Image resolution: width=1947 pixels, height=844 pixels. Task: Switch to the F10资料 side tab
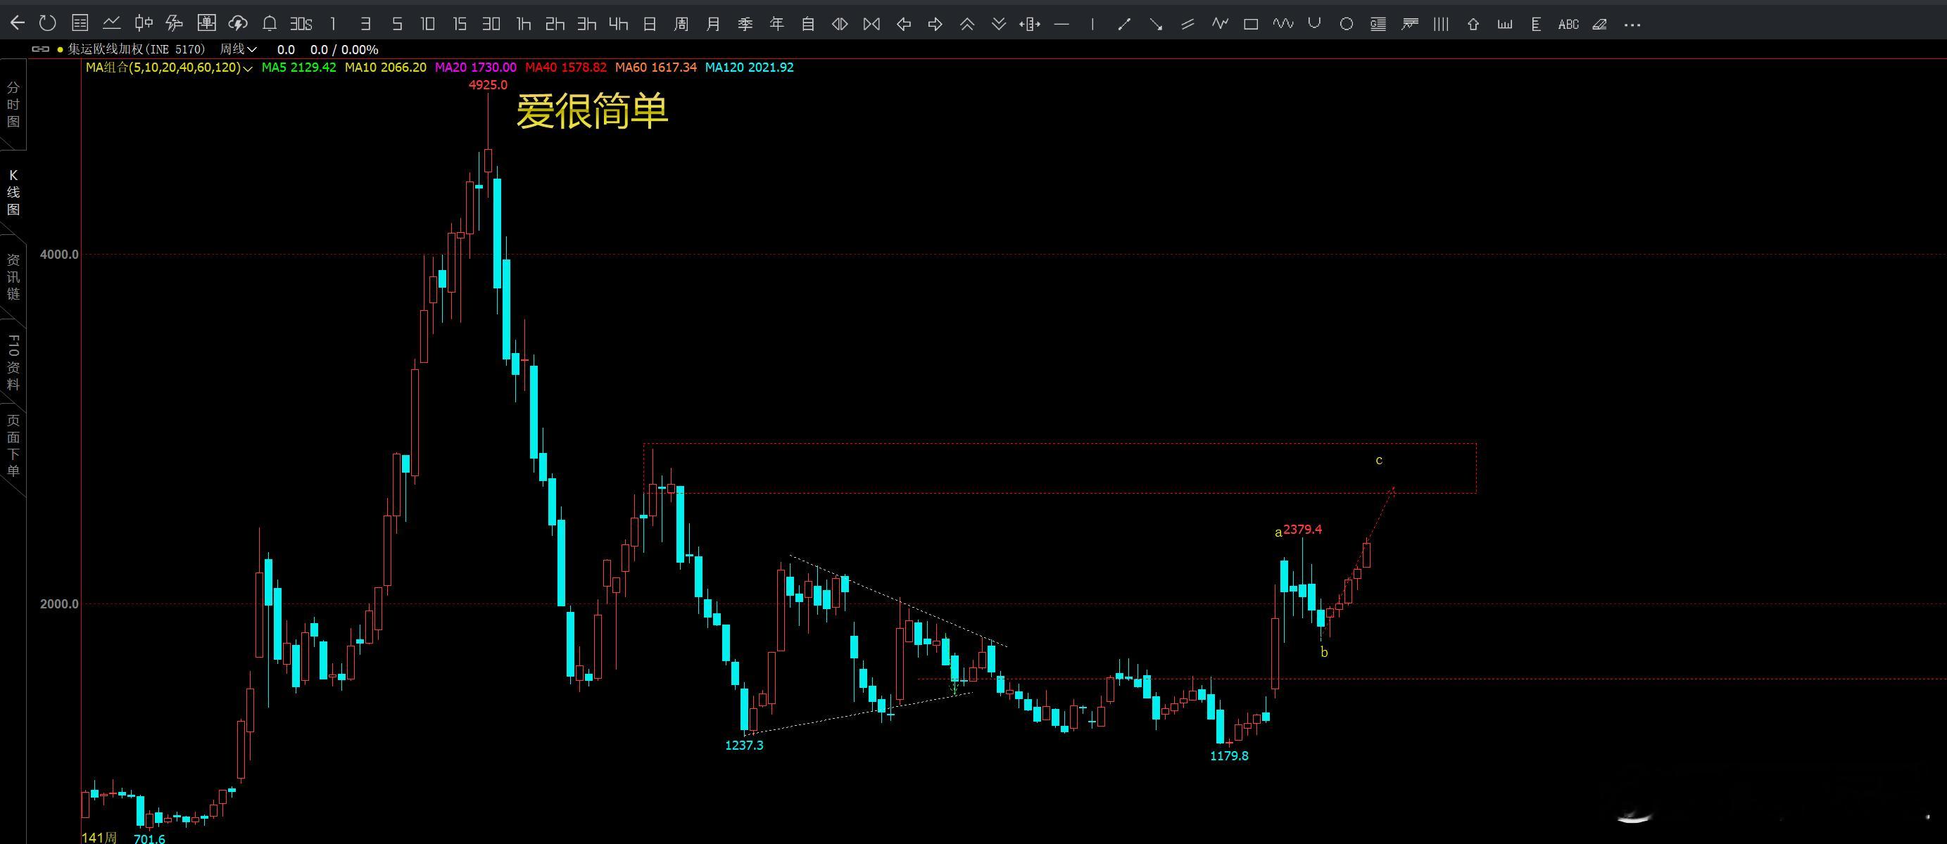[13, 363]
